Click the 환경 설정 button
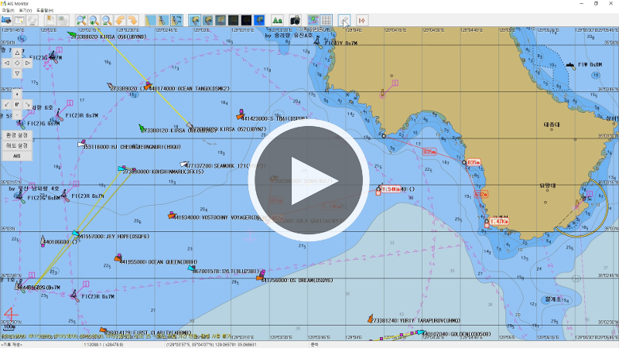This screenshot has height=348, width=619. pyautogui.click(x=17, y=135)
